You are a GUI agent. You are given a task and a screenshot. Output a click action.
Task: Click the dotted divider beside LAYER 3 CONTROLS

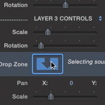(x=14, y=20)
